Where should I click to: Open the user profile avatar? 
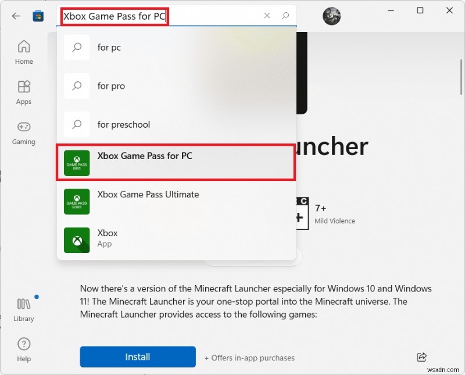click(331, 16)
